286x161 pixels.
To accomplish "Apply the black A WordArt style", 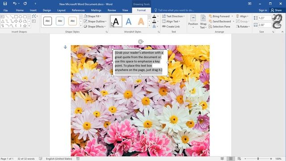I will click(116, 21).
